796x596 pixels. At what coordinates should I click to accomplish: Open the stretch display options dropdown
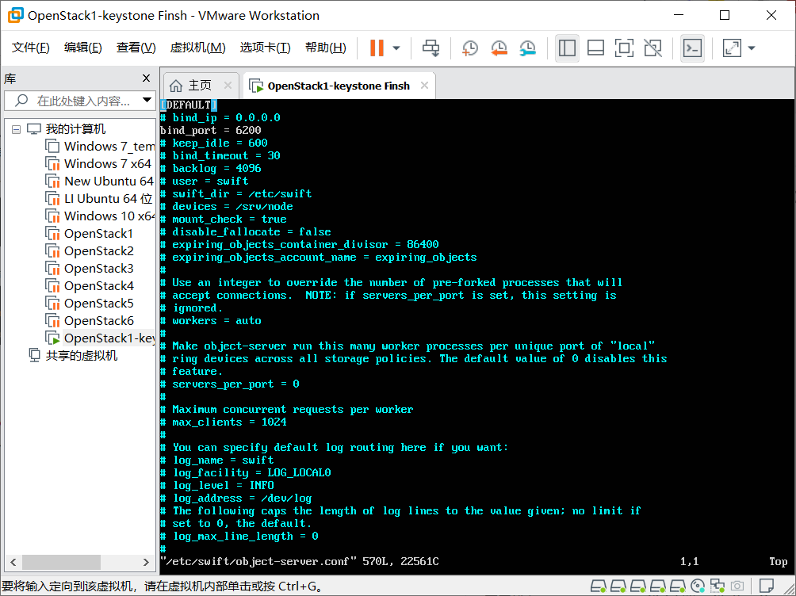[x=752, y=48]
